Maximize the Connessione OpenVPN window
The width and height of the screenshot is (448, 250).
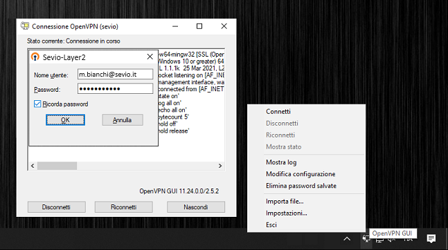199,26
